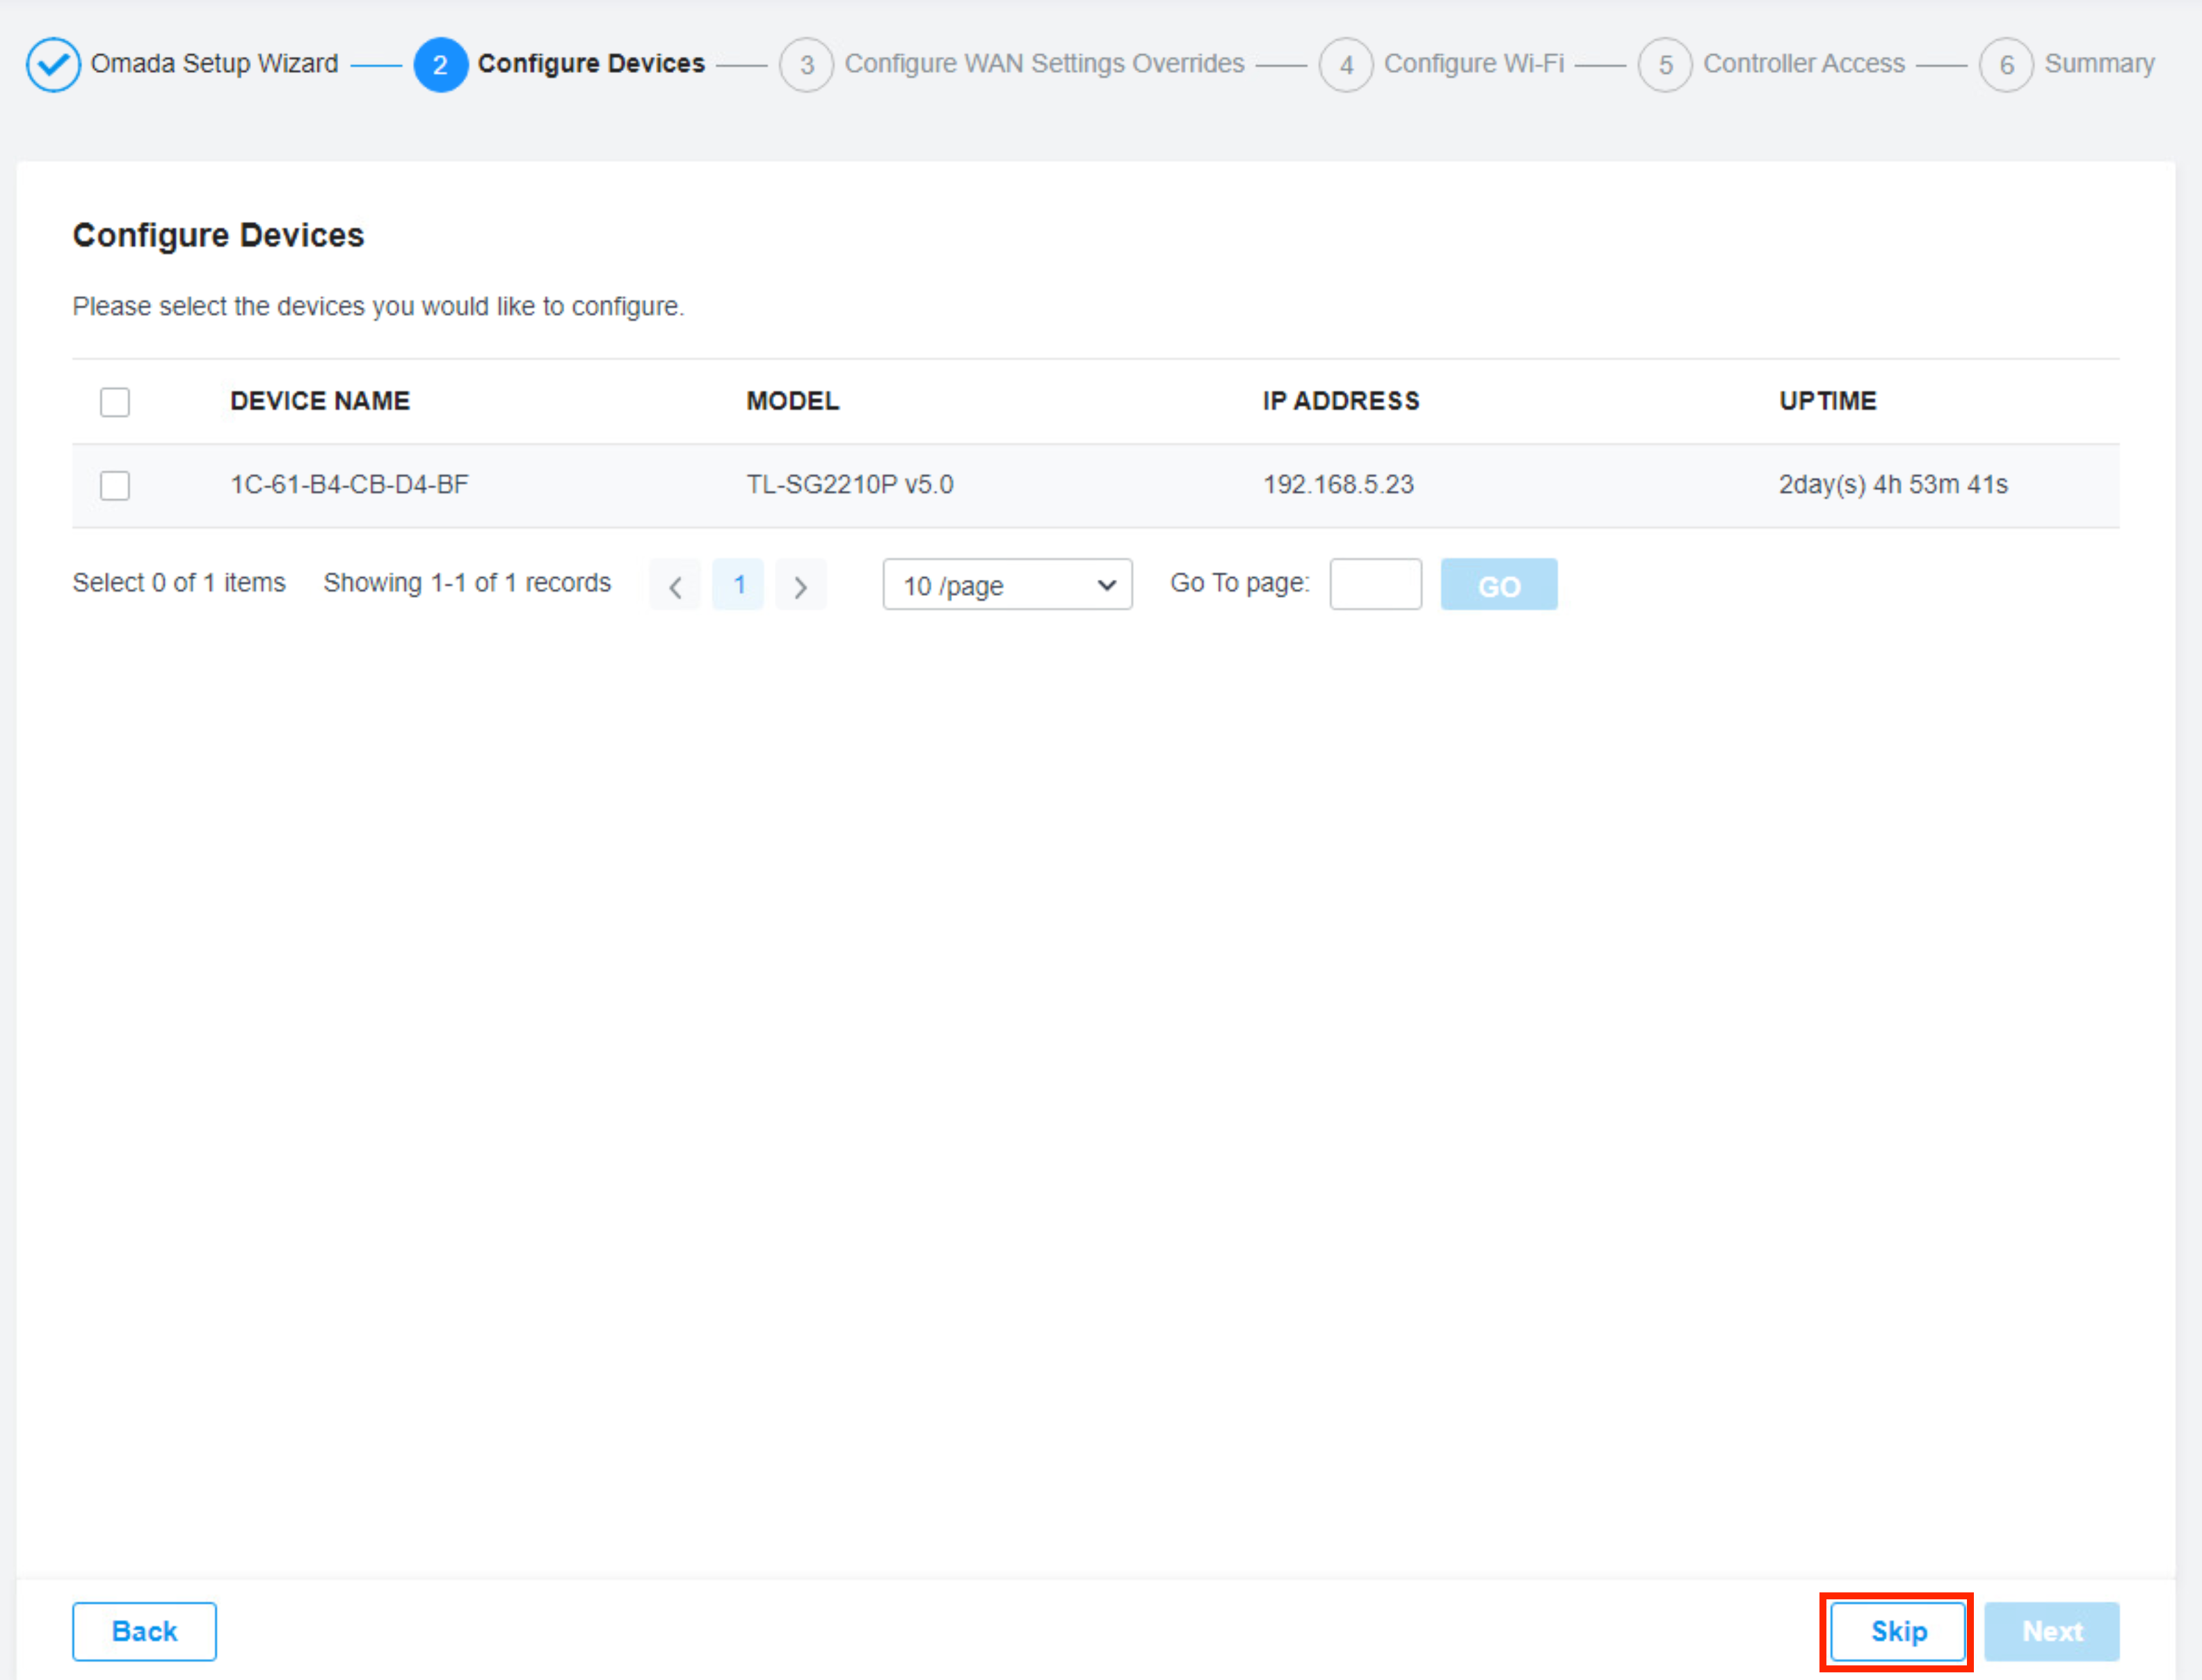Click the step 3 circle icon
This screenshot has height=1680, width=2202.
806,65
